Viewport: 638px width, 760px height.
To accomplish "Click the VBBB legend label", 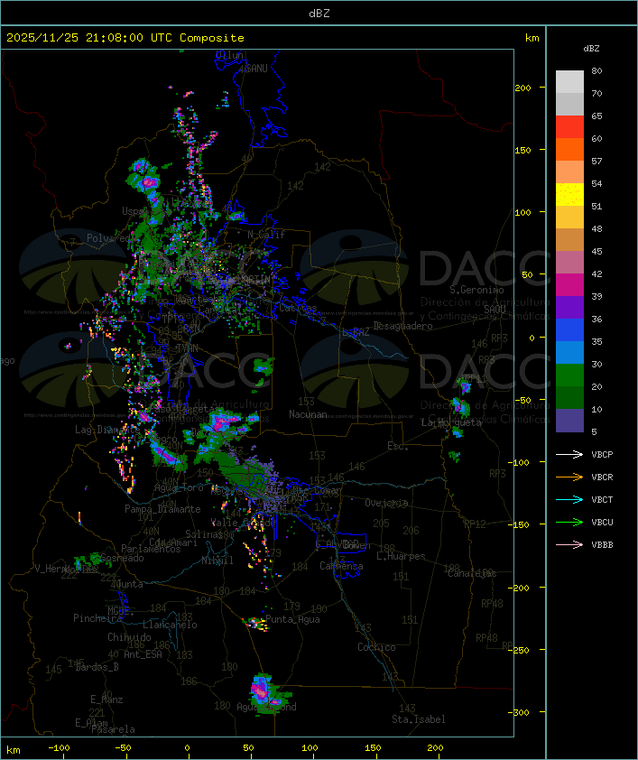I will tap(602, 545).
